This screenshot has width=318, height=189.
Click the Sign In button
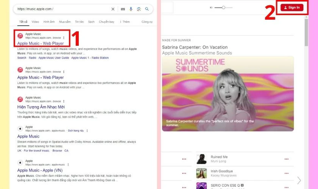tap(292, 8)
